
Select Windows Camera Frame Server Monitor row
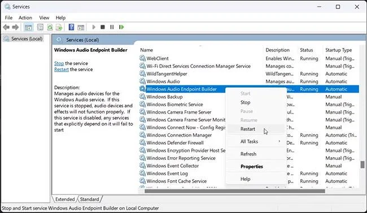tap(249, 120)
